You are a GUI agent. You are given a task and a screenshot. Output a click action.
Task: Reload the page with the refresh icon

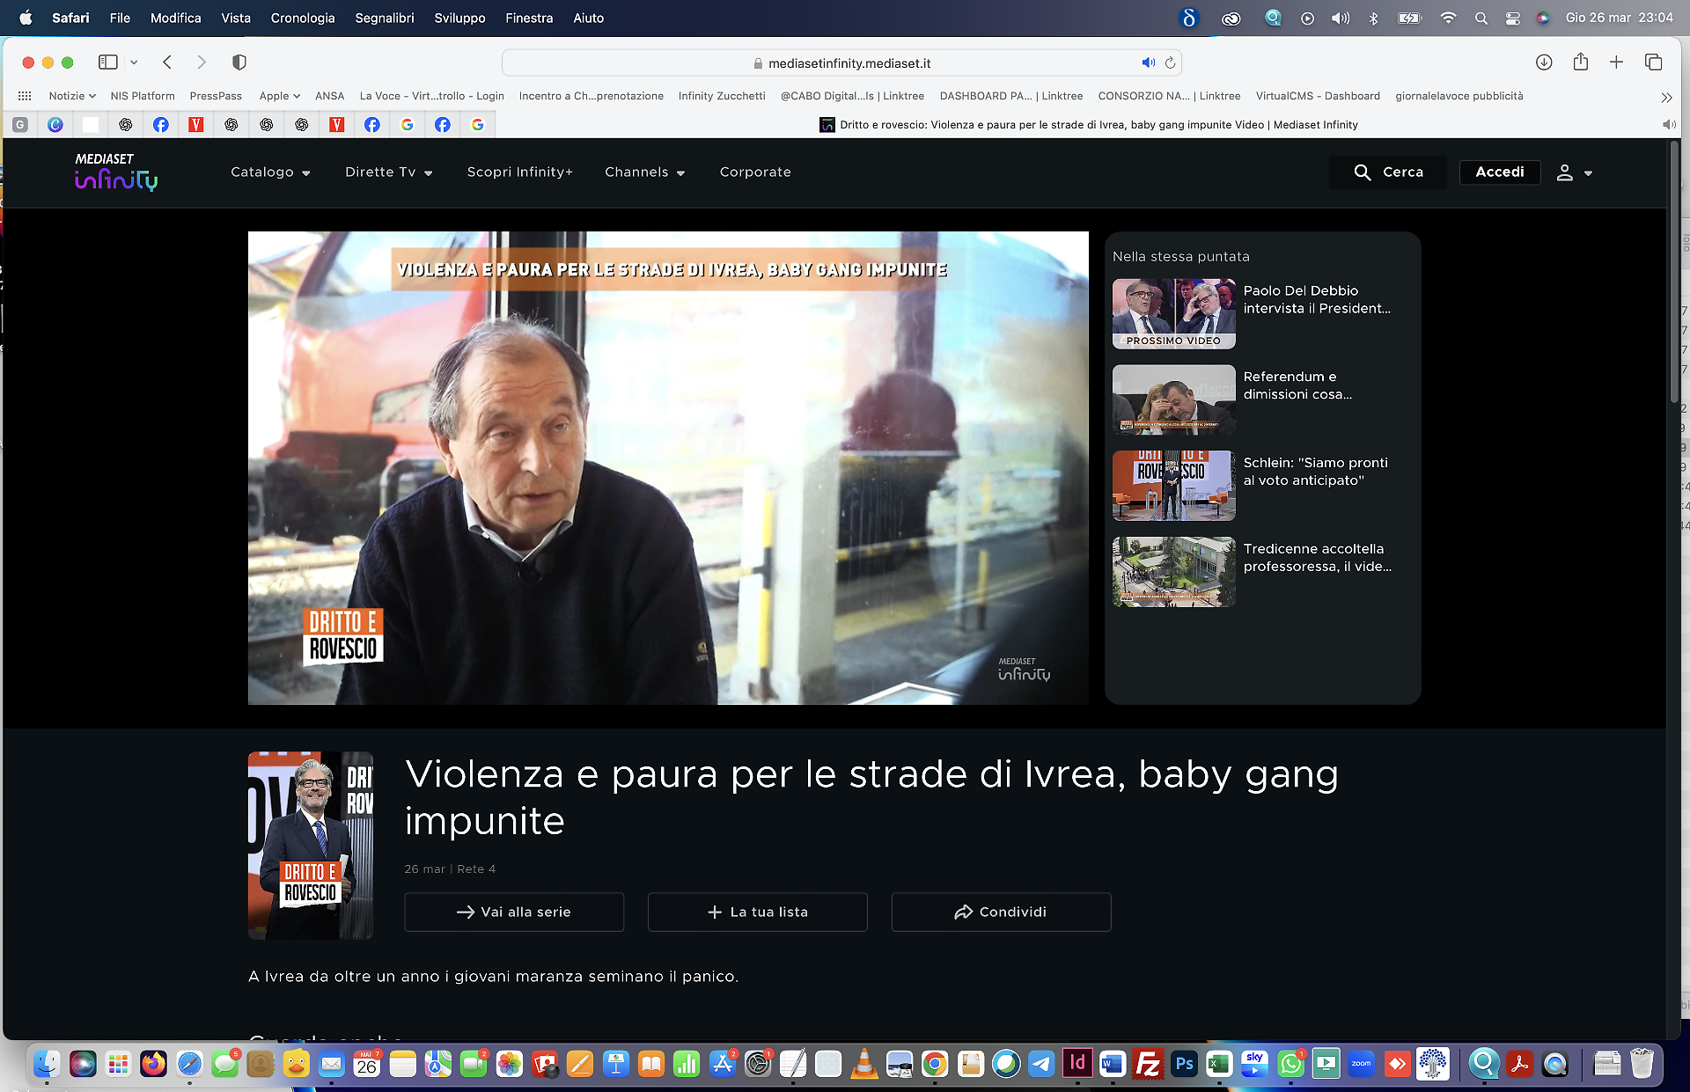(1170, 62)
